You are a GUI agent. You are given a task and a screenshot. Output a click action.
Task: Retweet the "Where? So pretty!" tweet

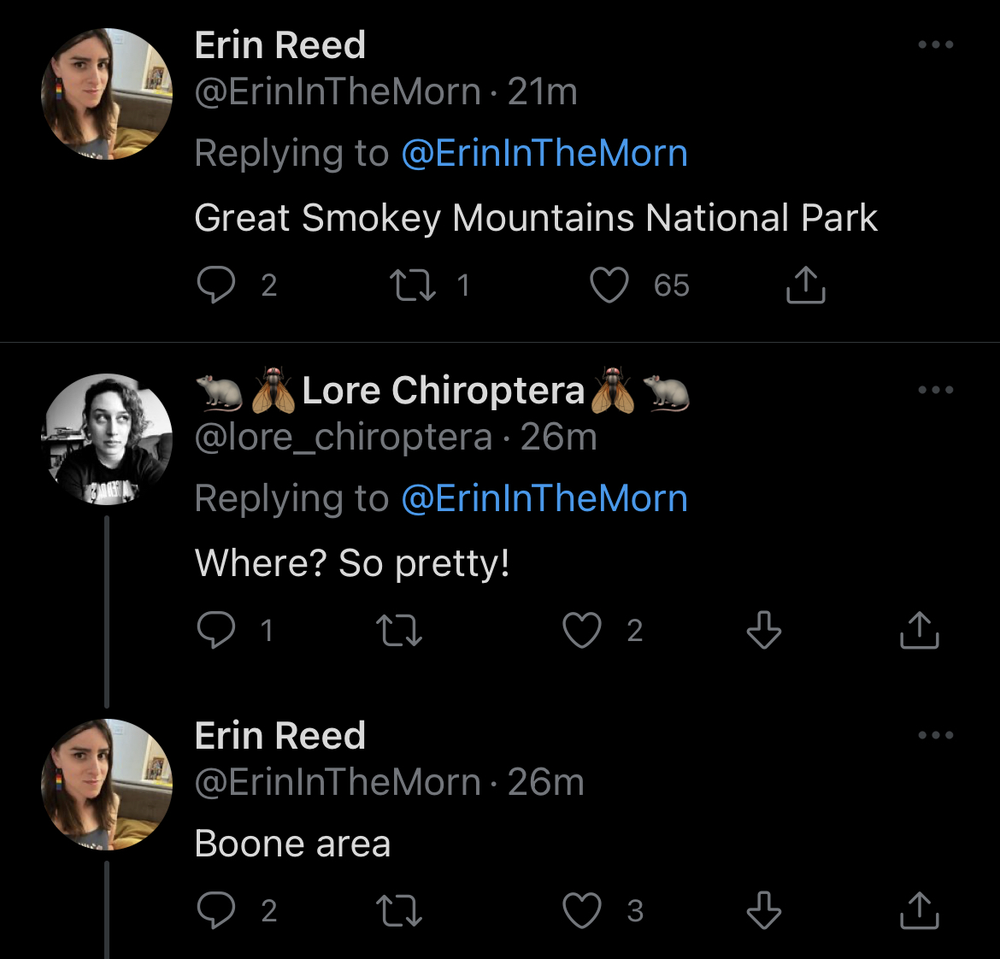399,631
